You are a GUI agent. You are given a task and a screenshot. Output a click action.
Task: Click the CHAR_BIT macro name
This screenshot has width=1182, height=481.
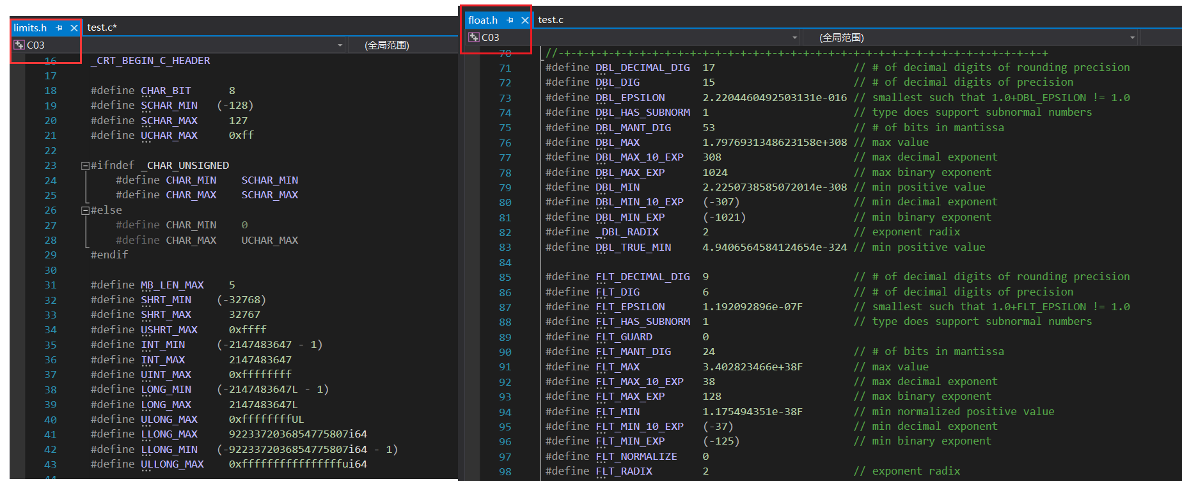(x=166, y=91)
